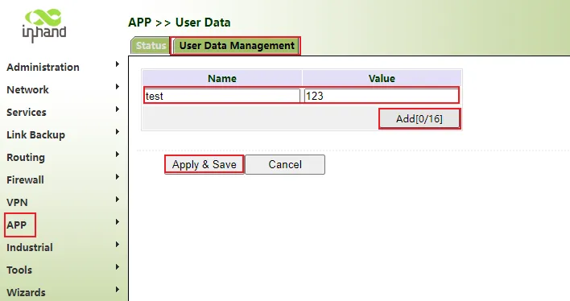Click the Value column header
570x301 pixels.
[x=382, y=78]
